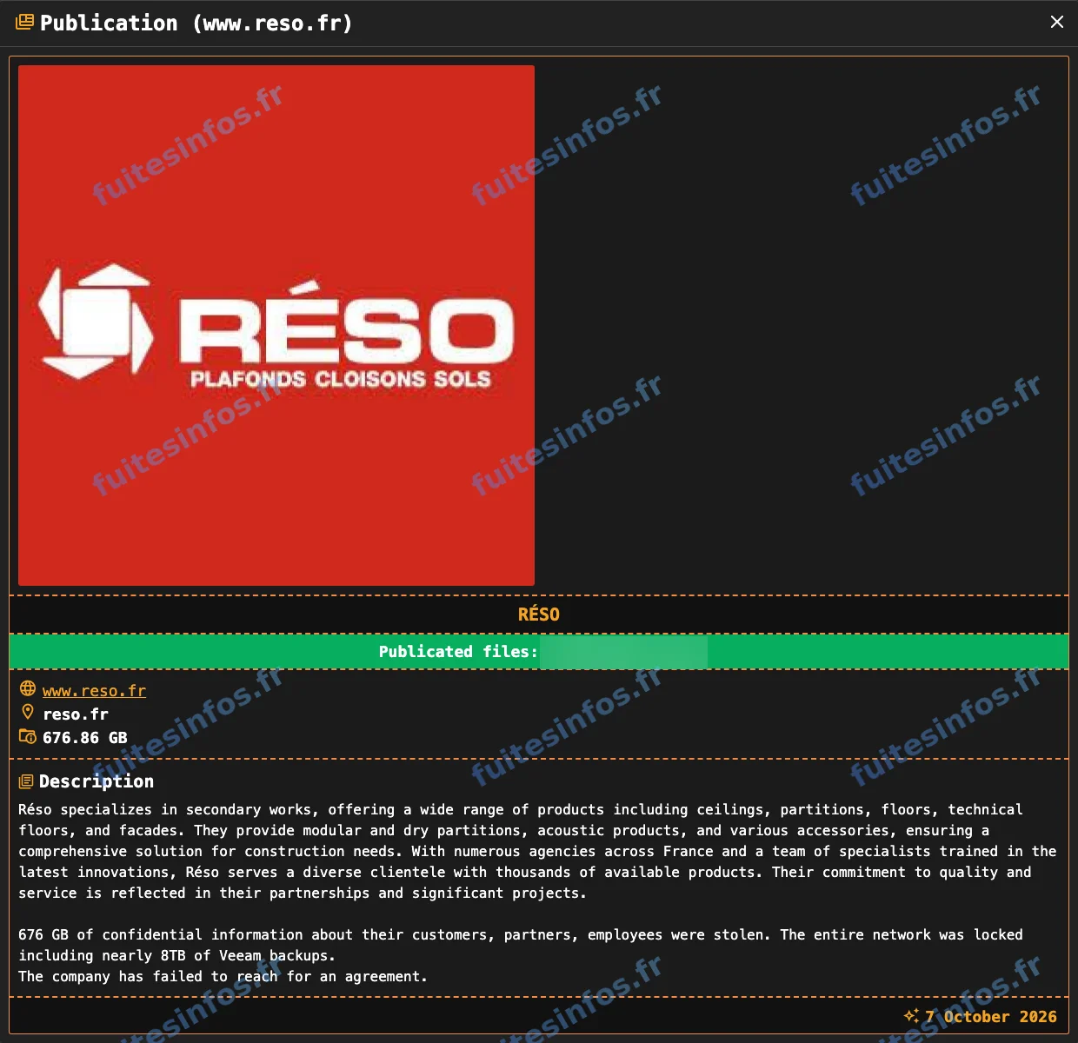Click the publication icon in title bar

[x=25, y=23]
